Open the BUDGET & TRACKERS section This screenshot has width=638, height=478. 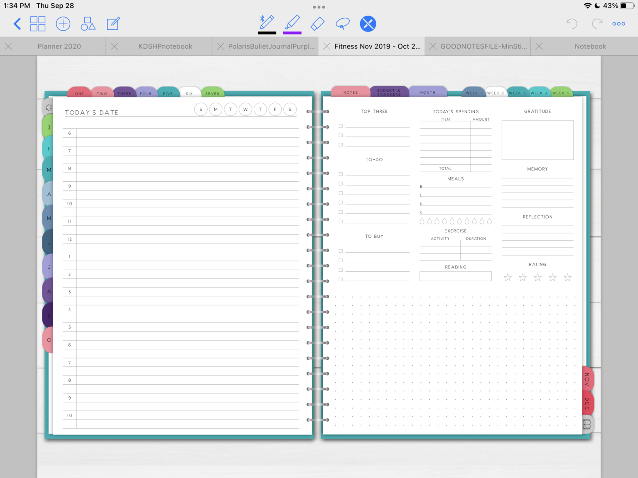tap(389, 91)
